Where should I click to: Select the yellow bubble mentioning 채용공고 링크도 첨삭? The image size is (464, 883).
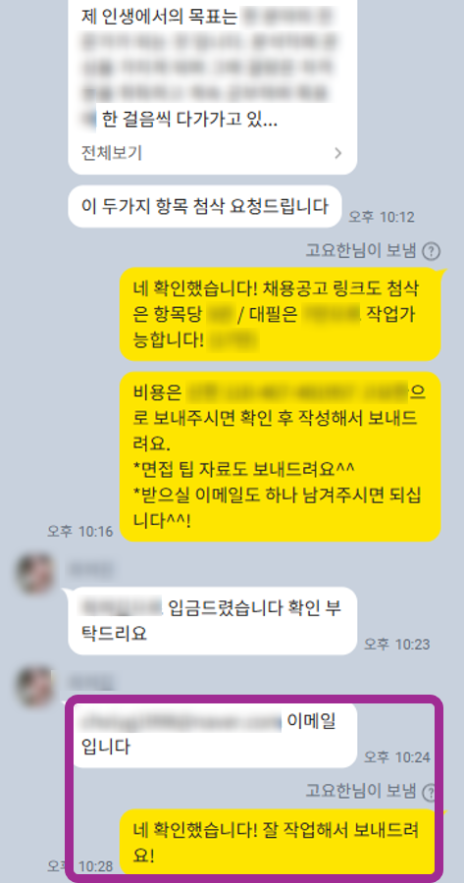[x=280, y=314]
